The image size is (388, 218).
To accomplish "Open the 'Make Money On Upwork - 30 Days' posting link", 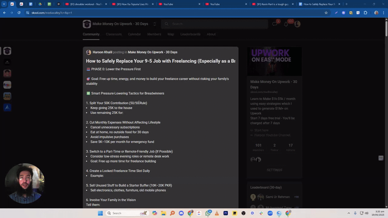I will click(152, 52).
